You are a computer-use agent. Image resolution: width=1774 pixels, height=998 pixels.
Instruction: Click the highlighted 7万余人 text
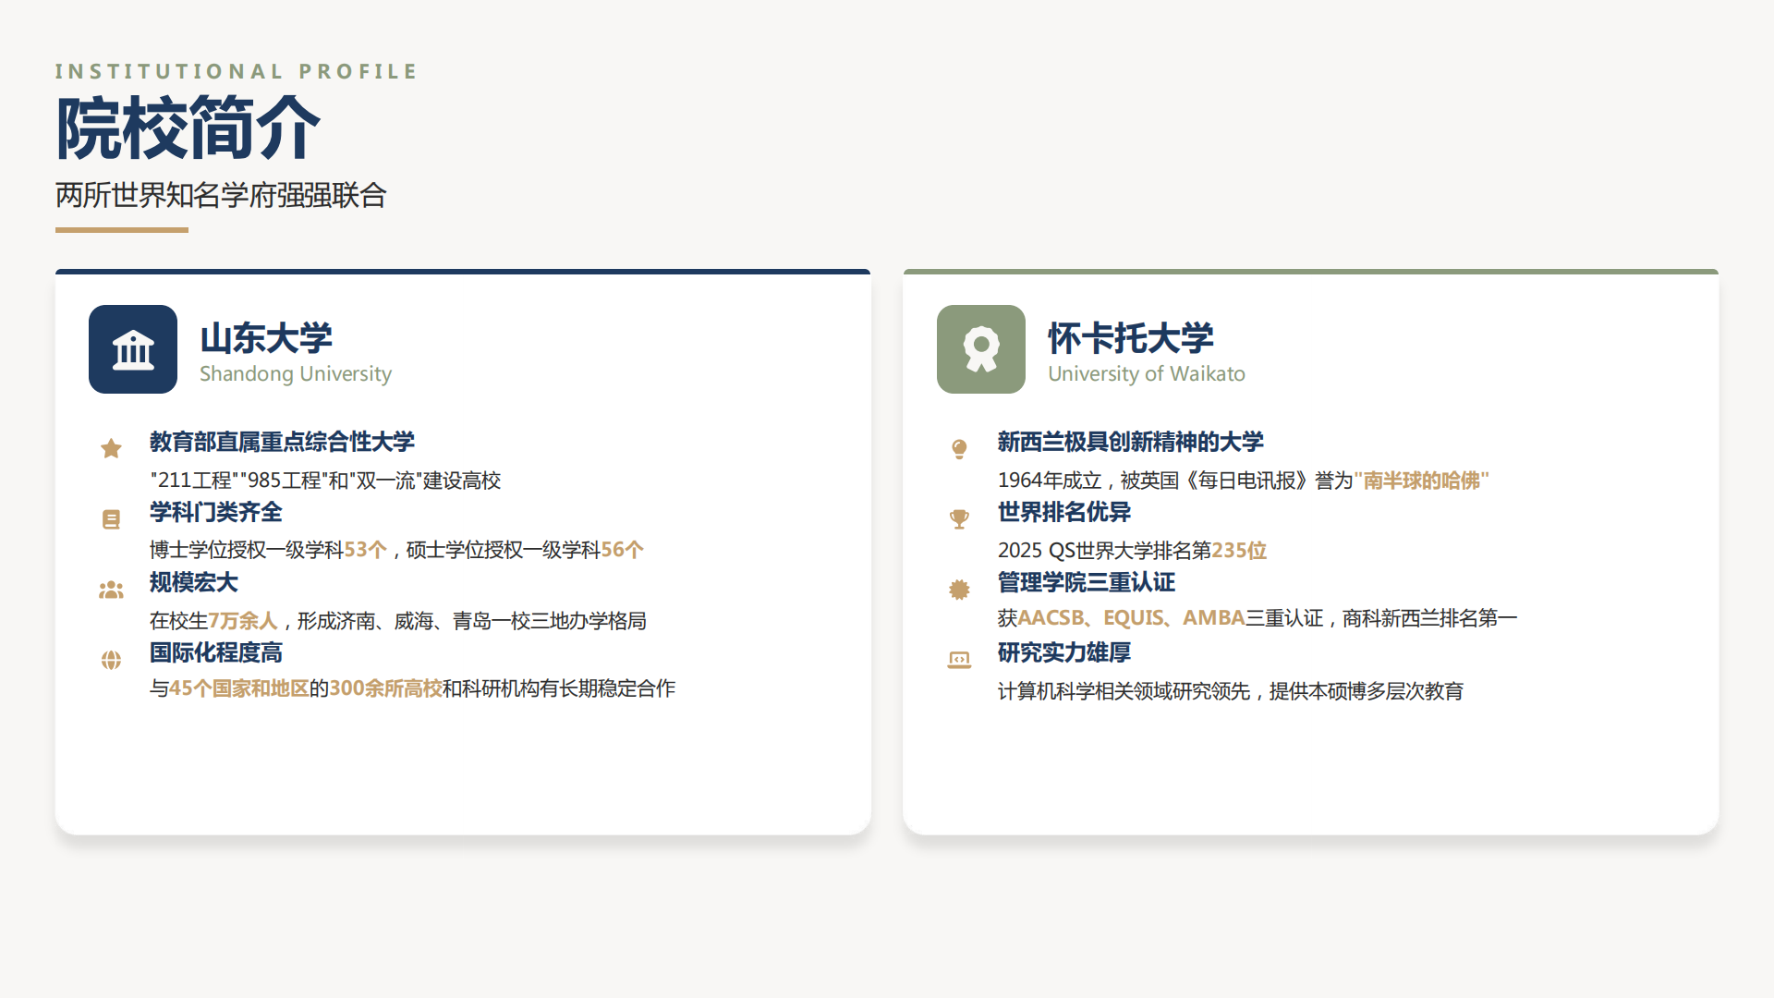[243, 620]
